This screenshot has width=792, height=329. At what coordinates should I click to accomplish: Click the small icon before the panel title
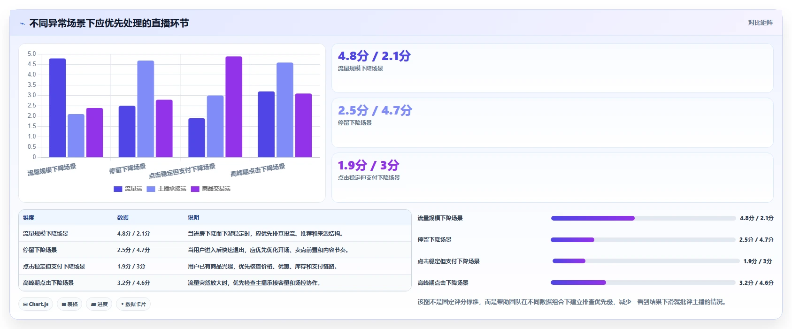tap(22, 23)
